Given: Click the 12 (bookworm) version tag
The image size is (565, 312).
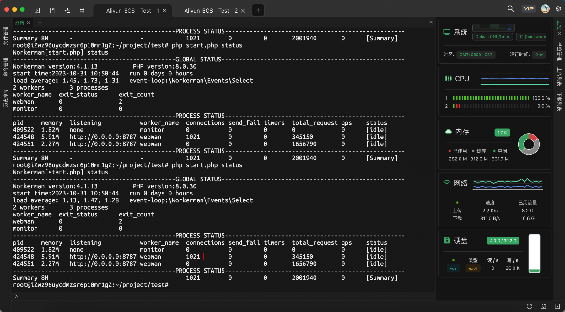Looking at the screenshot, I should [531, 37].
